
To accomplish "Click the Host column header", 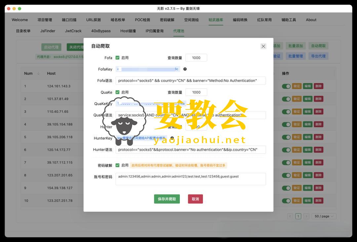I will tap(51, 73).
